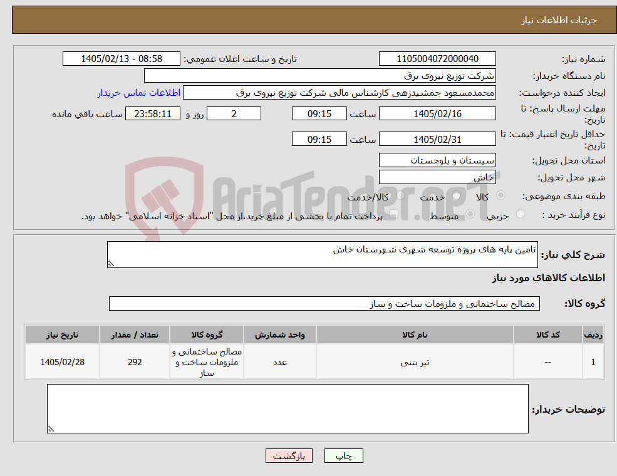Click the unit cell عدد

click(280, 362)
